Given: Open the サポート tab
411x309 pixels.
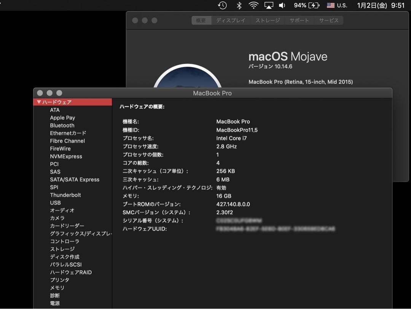Looking at the screenshot, I should (x=299, y=21).
